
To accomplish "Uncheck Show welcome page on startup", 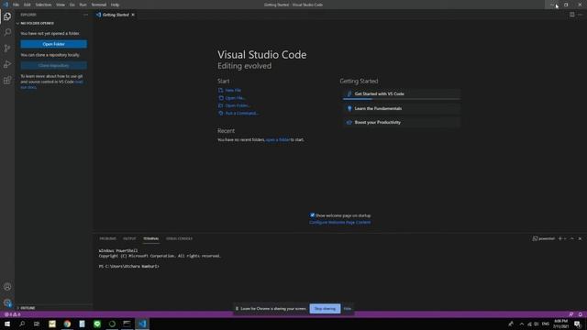I will (x=312, y=215).
